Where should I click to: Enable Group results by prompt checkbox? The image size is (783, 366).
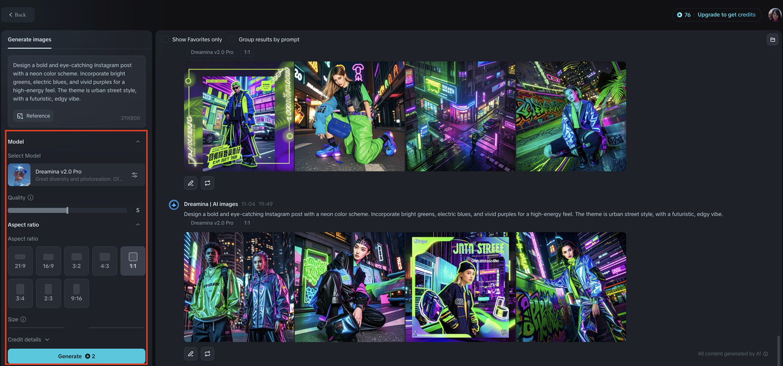pyautogui.click(x=232, y=39)
